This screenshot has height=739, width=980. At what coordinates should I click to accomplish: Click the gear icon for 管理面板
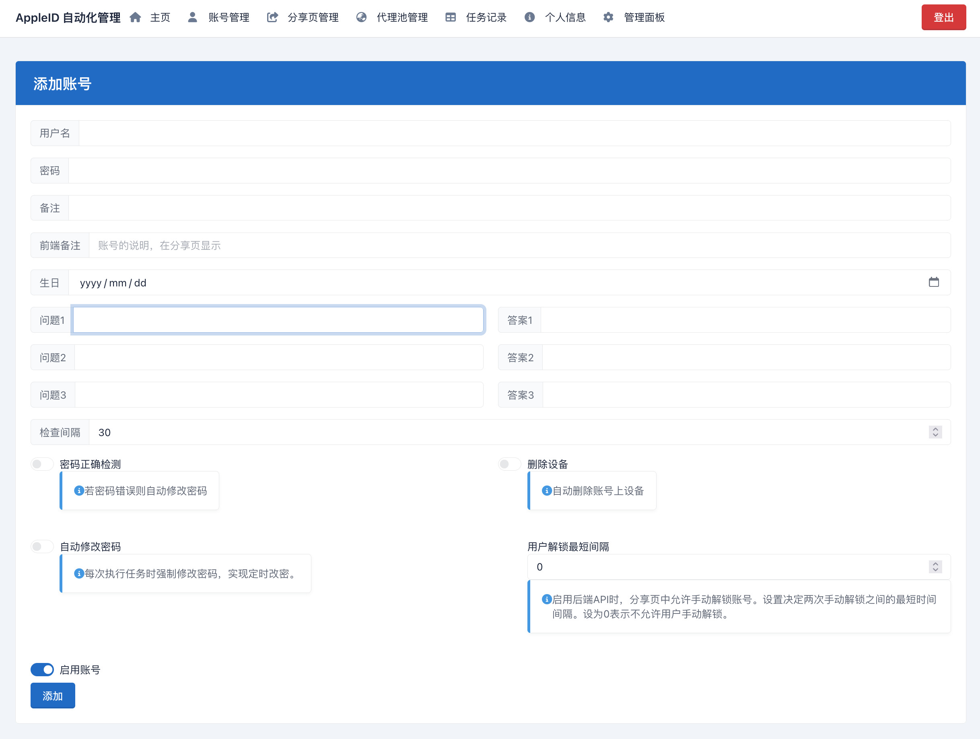[608, 17]
